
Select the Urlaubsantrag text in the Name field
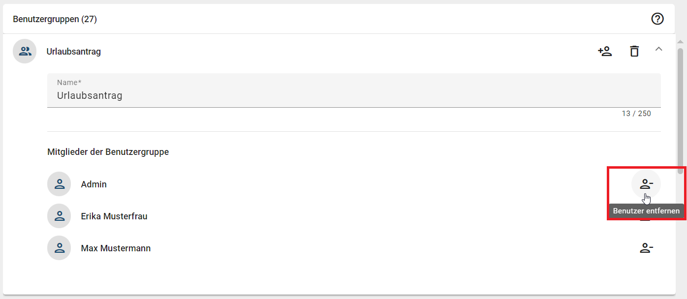tap(89, 95)
